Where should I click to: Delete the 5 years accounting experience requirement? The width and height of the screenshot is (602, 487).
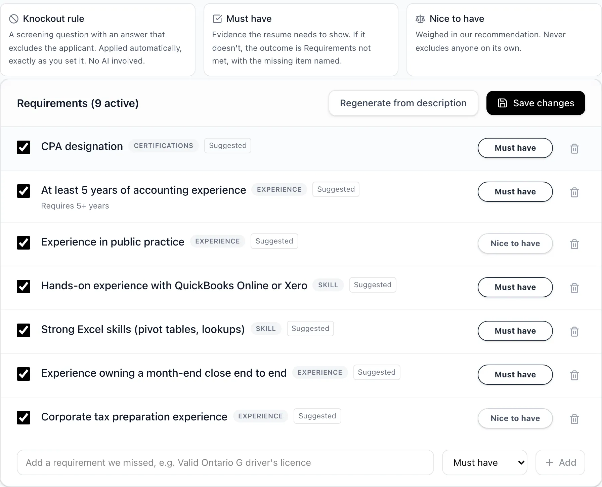(x=574, y=192)
